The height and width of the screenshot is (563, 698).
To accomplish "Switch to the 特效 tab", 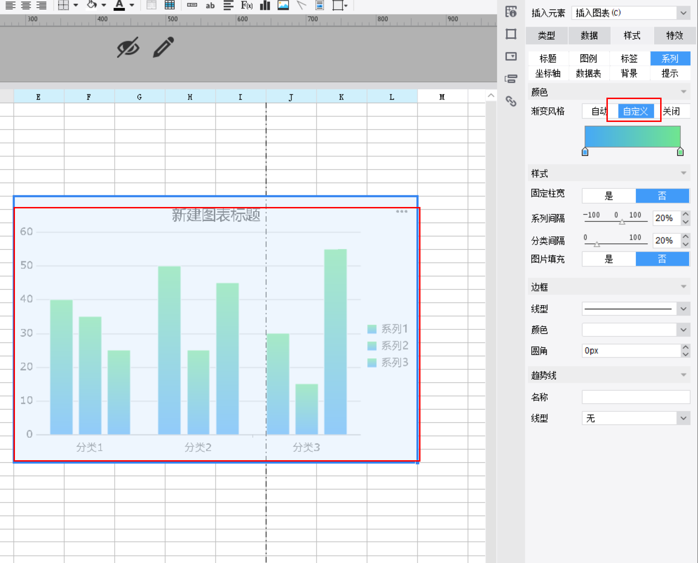I will coord(675,36).
